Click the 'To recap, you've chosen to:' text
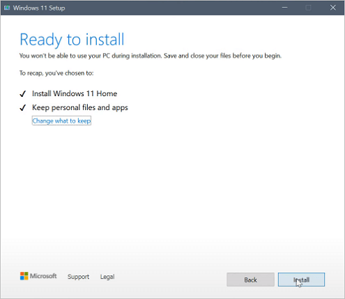Viewport: 345px width, 299px height. click(x=56, y=73)
